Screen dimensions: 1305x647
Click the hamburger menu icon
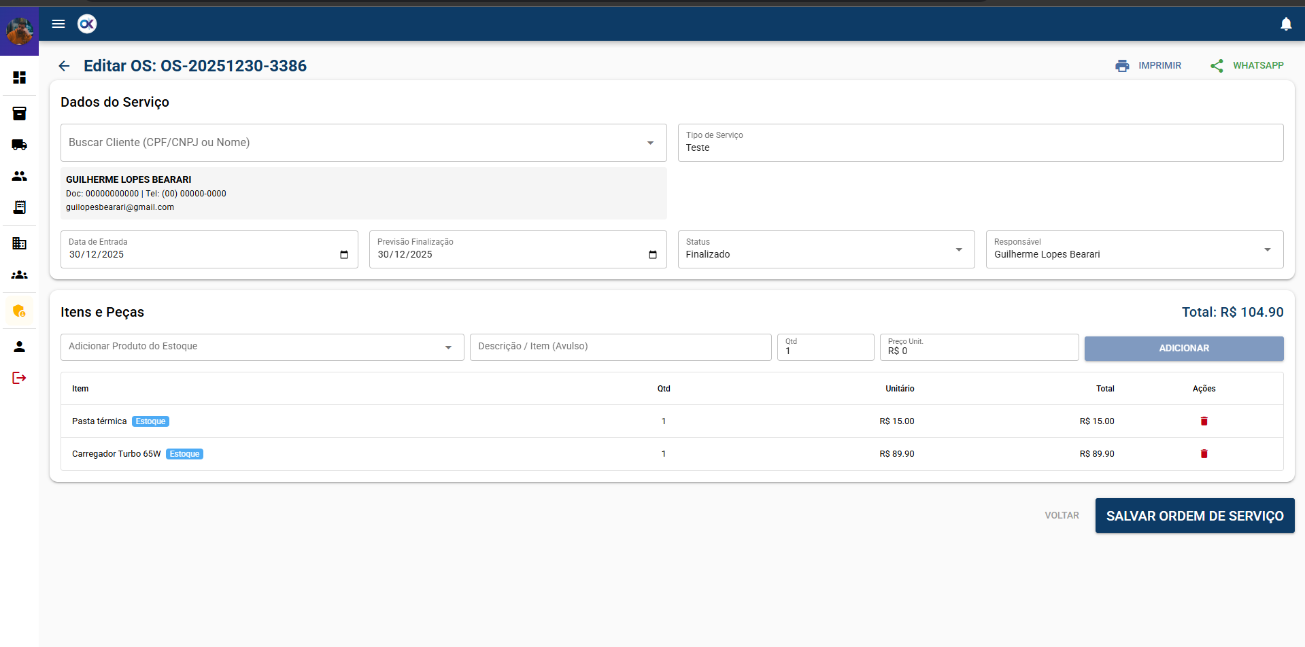pos(58,24)
